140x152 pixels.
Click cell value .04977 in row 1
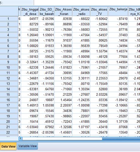click(30, 19)
